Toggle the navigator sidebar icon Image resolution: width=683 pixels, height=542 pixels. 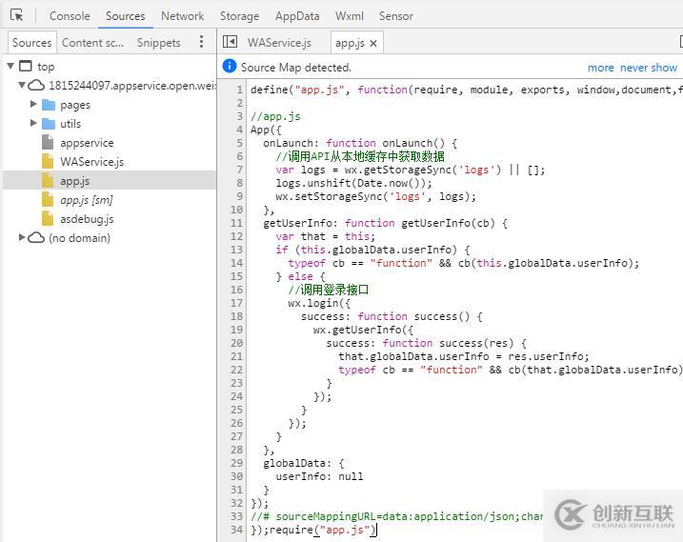pyautogui.click(x=230, y=42)
